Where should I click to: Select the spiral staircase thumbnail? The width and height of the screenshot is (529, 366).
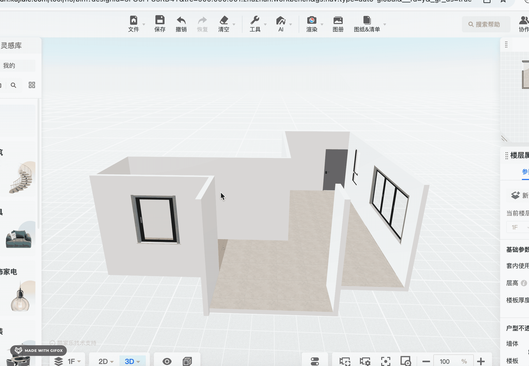tap(21, 178)
